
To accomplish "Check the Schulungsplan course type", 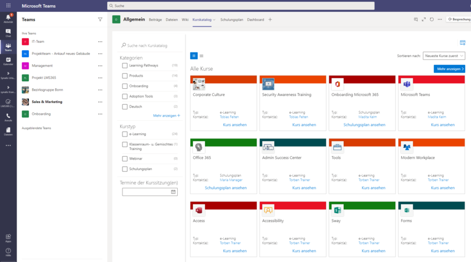I will pyautogui.click(x=125, y=169).
